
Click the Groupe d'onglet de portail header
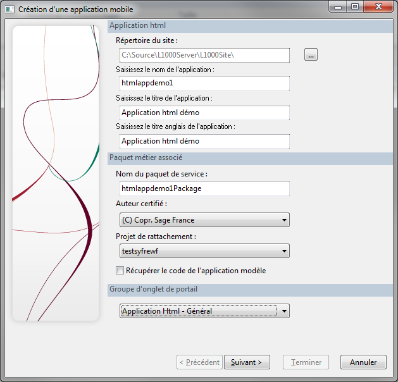[x=250, y=290]
